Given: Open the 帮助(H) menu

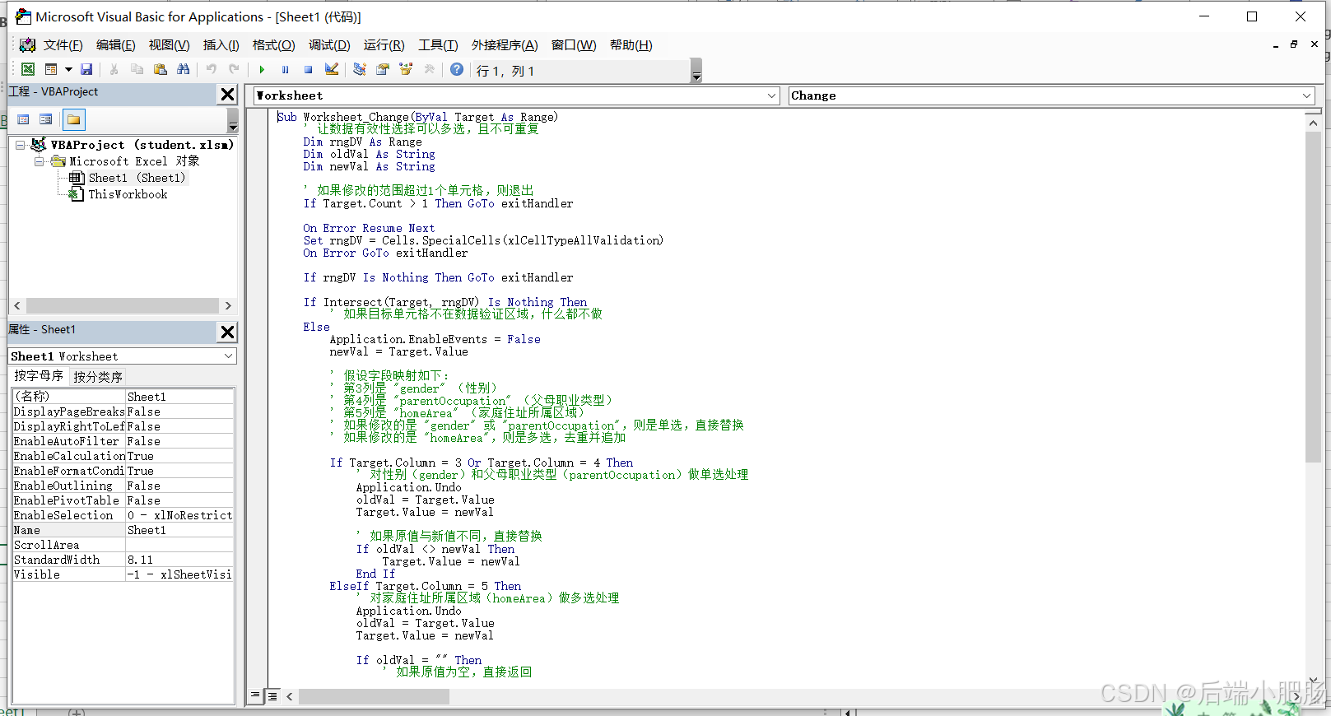Looking at the screenshot, I should pos(631,45).
